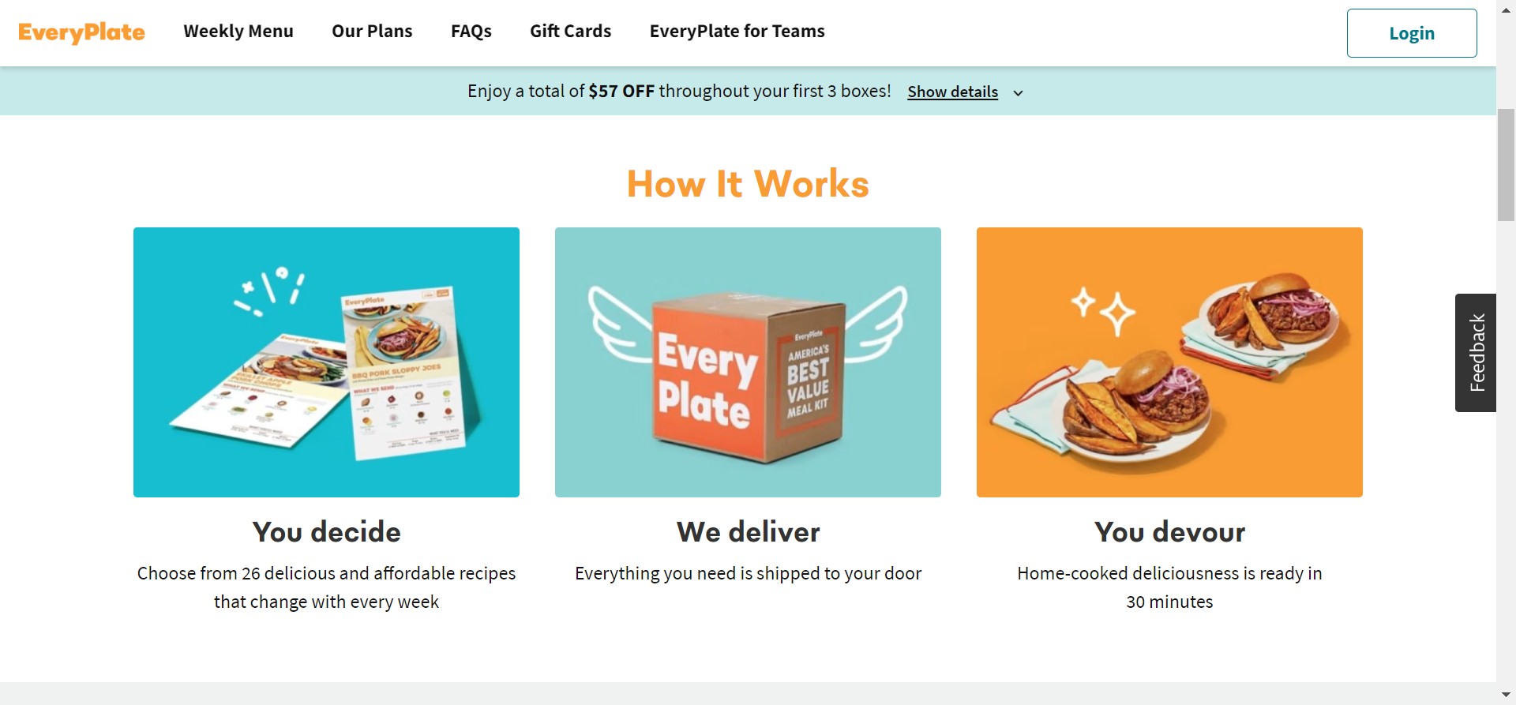1516x705 pixels.
Task: Click the vertical scrollbar thumb
Action: tap(1506, 166)
